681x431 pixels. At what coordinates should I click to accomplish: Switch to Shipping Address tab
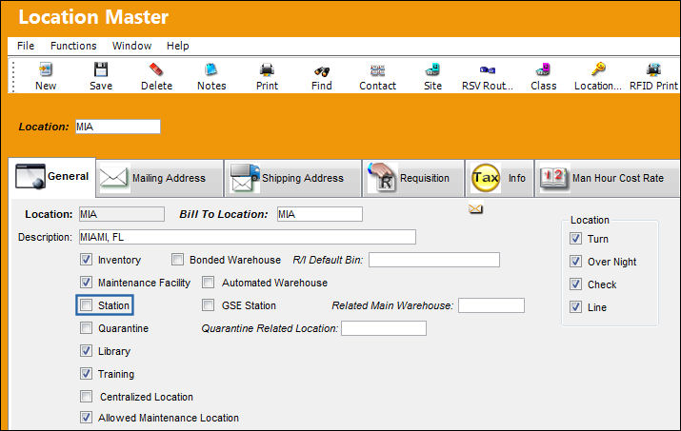[x=293, y=178]
